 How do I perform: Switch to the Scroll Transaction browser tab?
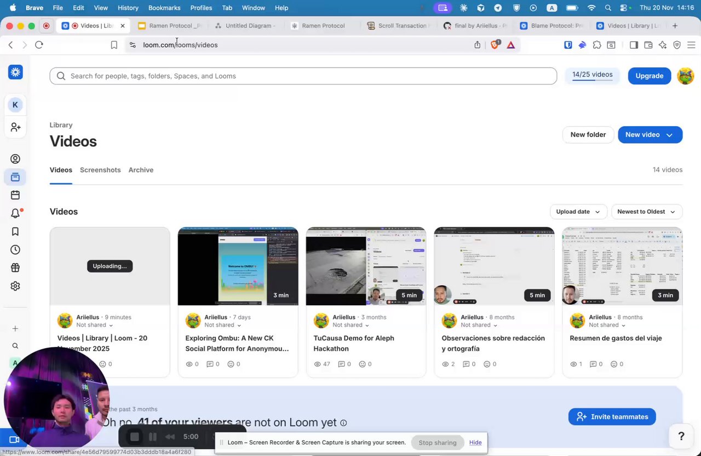point(398,26)
